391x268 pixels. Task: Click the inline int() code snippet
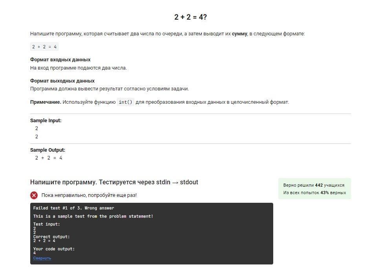tap(126, 102)
